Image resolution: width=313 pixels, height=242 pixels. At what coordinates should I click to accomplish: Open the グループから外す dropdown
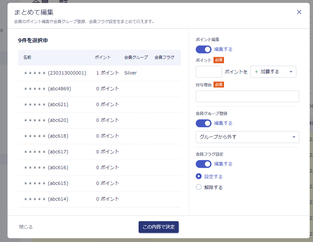point(247,137)
